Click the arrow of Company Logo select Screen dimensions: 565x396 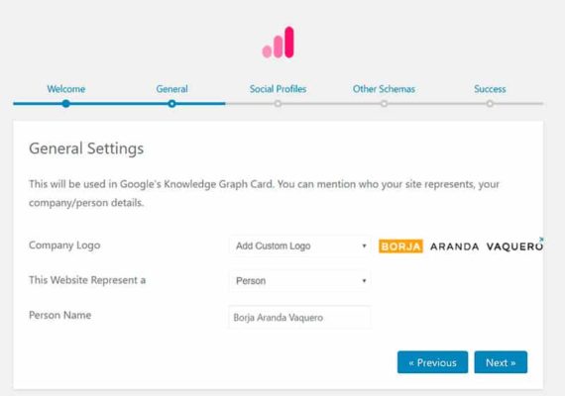click(364, 246)
